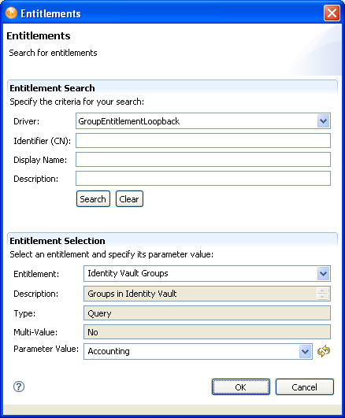The height and width of the screenshot is (418, 345).
Task: Click the Search button
Action: (x=93, y=199)
